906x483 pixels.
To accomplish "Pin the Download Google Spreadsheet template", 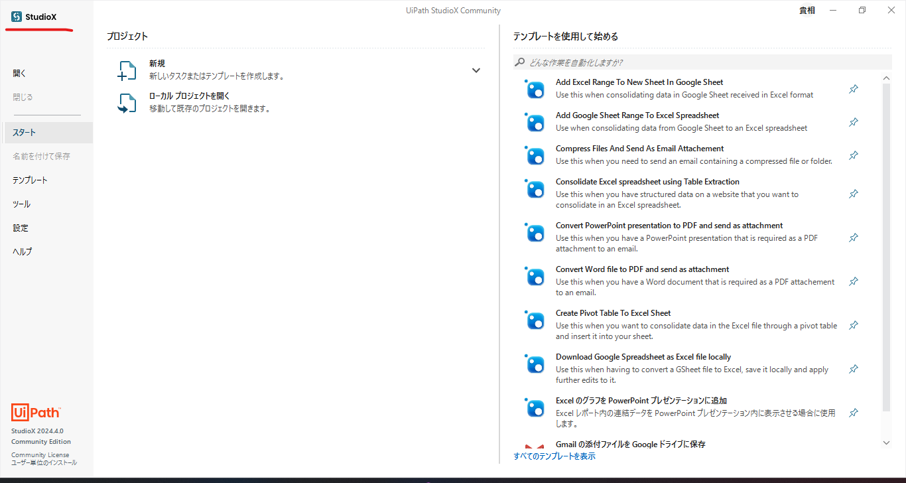I will [854, 369].
